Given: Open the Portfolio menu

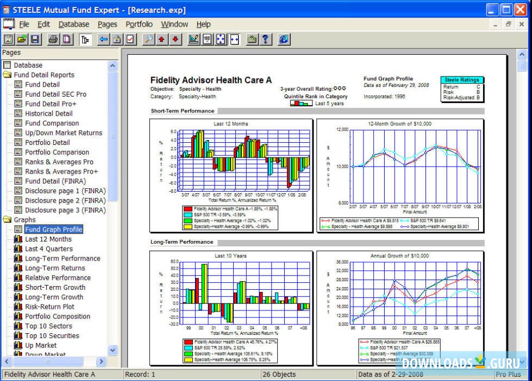Looking at the screenshot, I should coord(139,24).
